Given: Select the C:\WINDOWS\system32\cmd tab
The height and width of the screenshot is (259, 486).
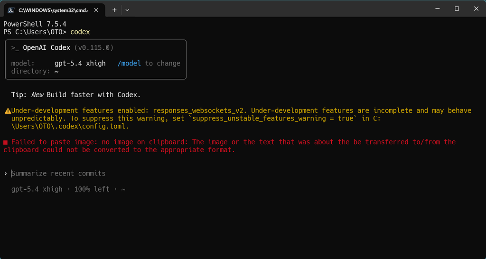Looking at the screenshot, I should [54, 10].
